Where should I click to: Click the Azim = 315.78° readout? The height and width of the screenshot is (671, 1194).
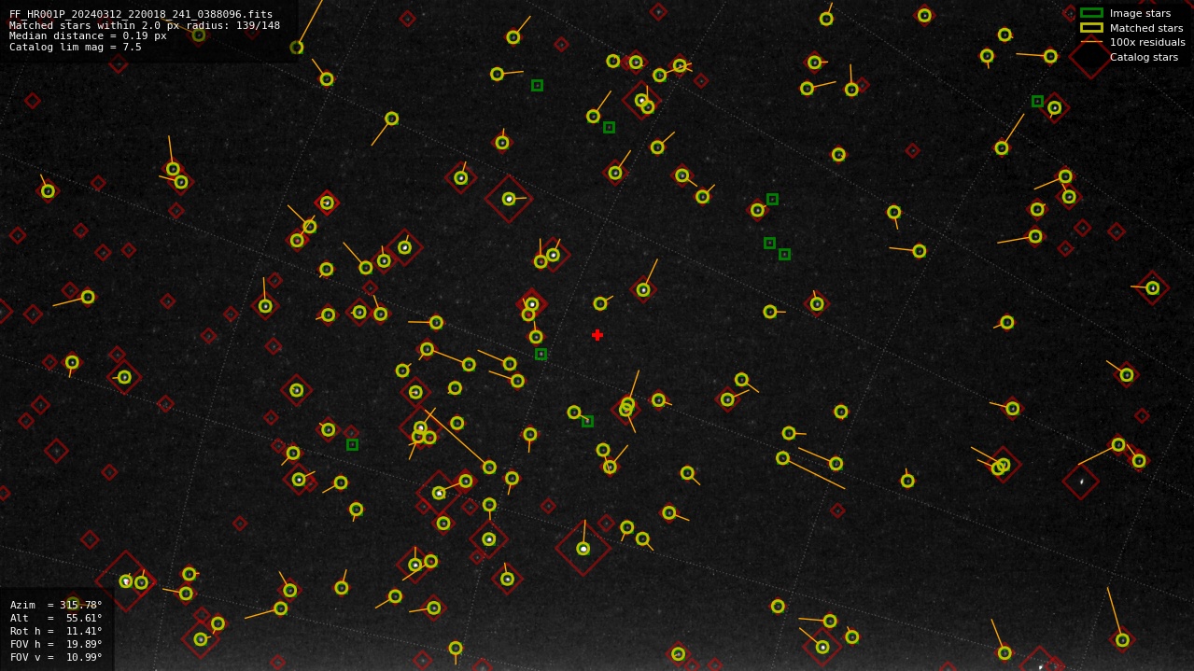coord(56,605)
